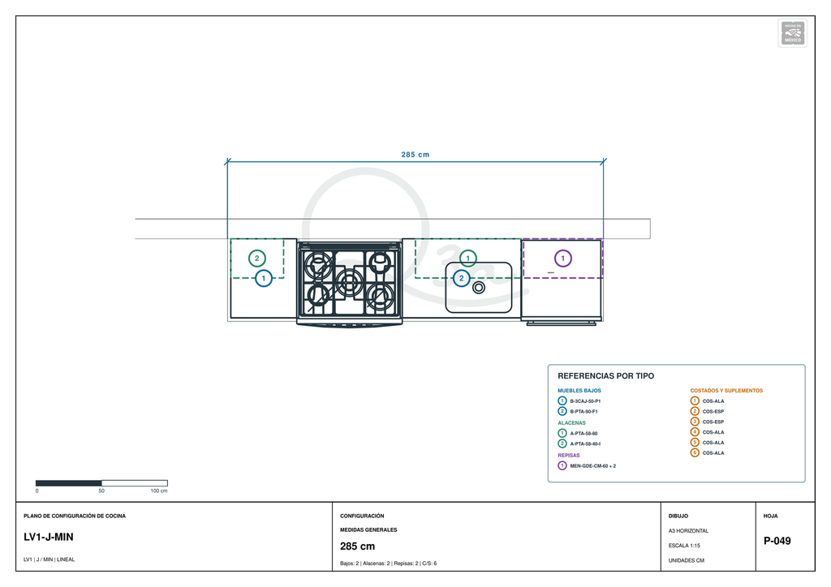Screen dimensions: 831x587
Task: Click green legend marker 2 under Alacenas
Action: point(562,443)
